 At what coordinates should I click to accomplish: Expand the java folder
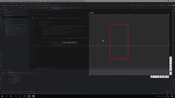pos(4,14)
